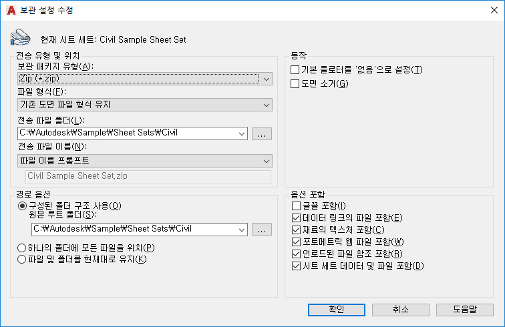Image resolution: width=505 pixels, height=327 pixels.
Task: Toggle 언로드된 파일 참조 포함 checkbox
Action: pyautogui.click(x=297, y=254)
